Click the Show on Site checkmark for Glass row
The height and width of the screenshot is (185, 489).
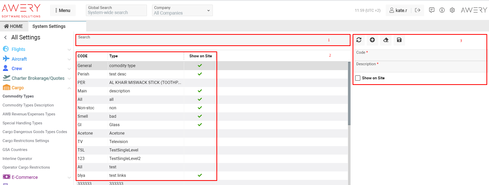(200, 125)
